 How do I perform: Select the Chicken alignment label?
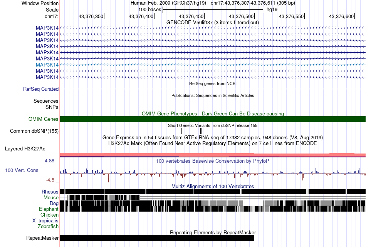point(49,215)
